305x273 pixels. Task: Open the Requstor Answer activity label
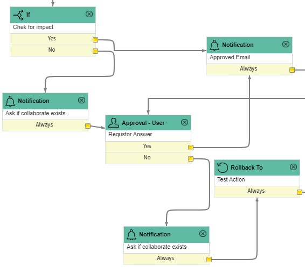point(130,134)
